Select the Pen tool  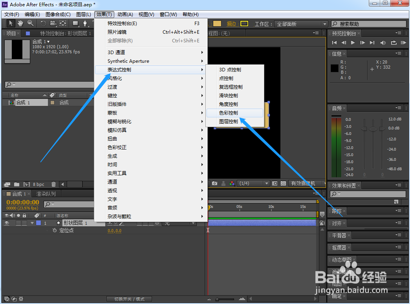85,24
